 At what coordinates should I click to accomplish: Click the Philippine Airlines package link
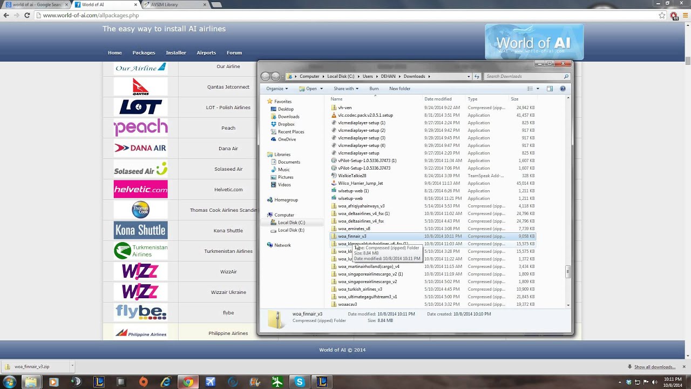tap(228, 333)
